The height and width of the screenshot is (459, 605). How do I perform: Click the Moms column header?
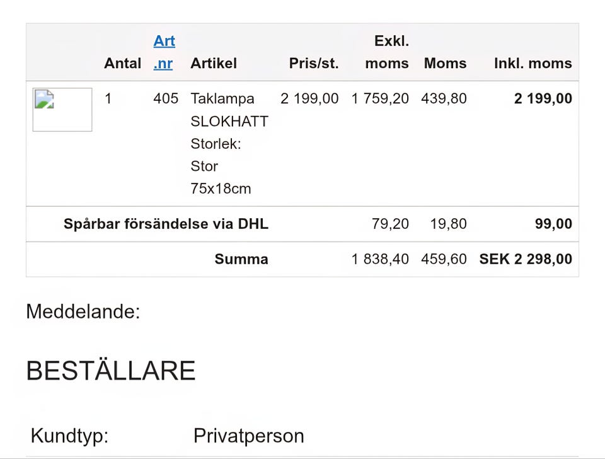pos(445,63)
